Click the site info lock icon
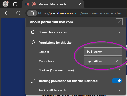127x96 pixels. (x=32, y=13)
